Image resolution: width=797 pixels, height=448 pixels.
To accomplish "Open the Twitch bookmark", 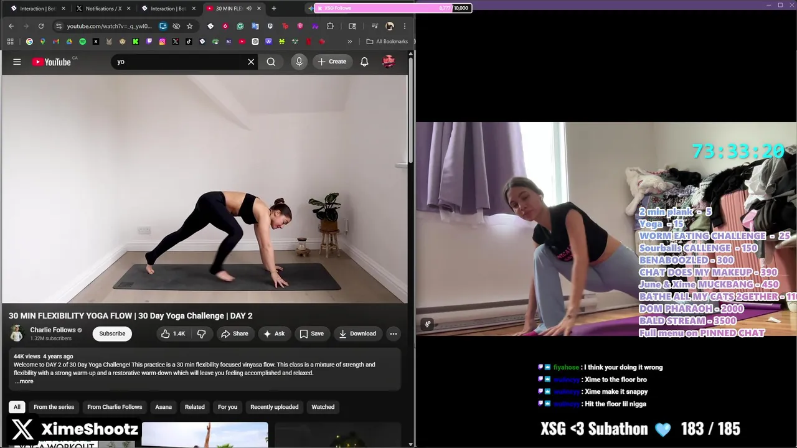I will (x=149, y=42).
